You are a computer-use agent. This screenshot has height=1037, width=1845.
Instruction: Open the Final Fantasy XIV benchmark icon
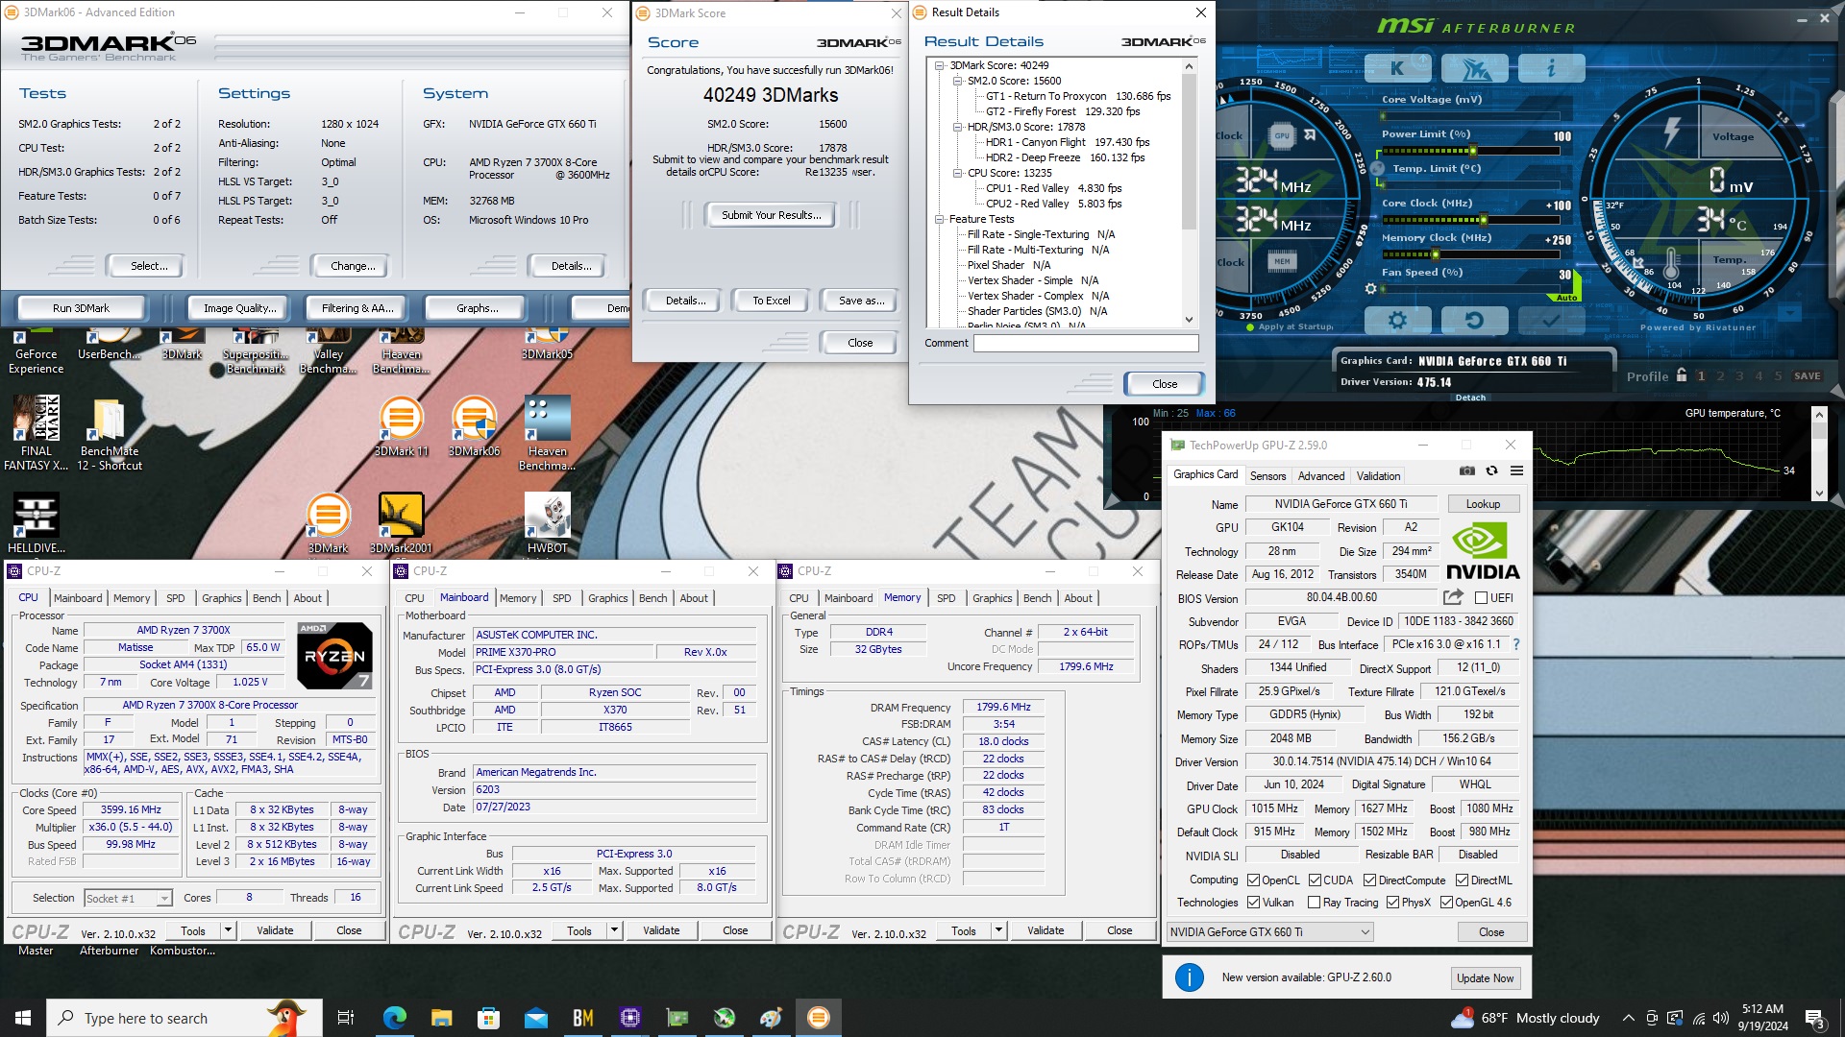click(x=37, y=433)
